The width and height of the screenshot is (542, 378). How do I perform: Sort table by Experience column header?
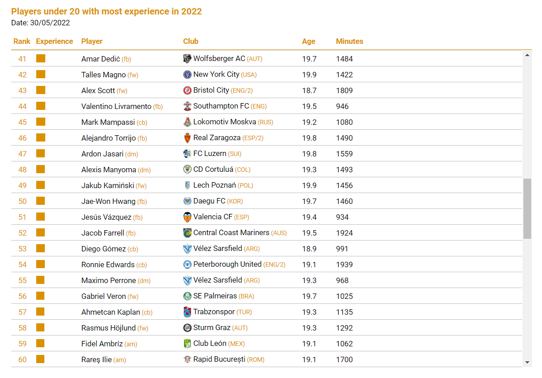pyautogui.click(x=54, y=42)
